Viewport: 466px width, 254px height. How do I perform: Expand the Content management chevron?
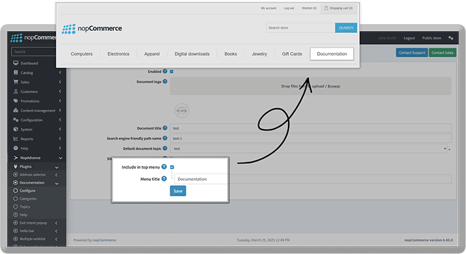tap(60, 110)
